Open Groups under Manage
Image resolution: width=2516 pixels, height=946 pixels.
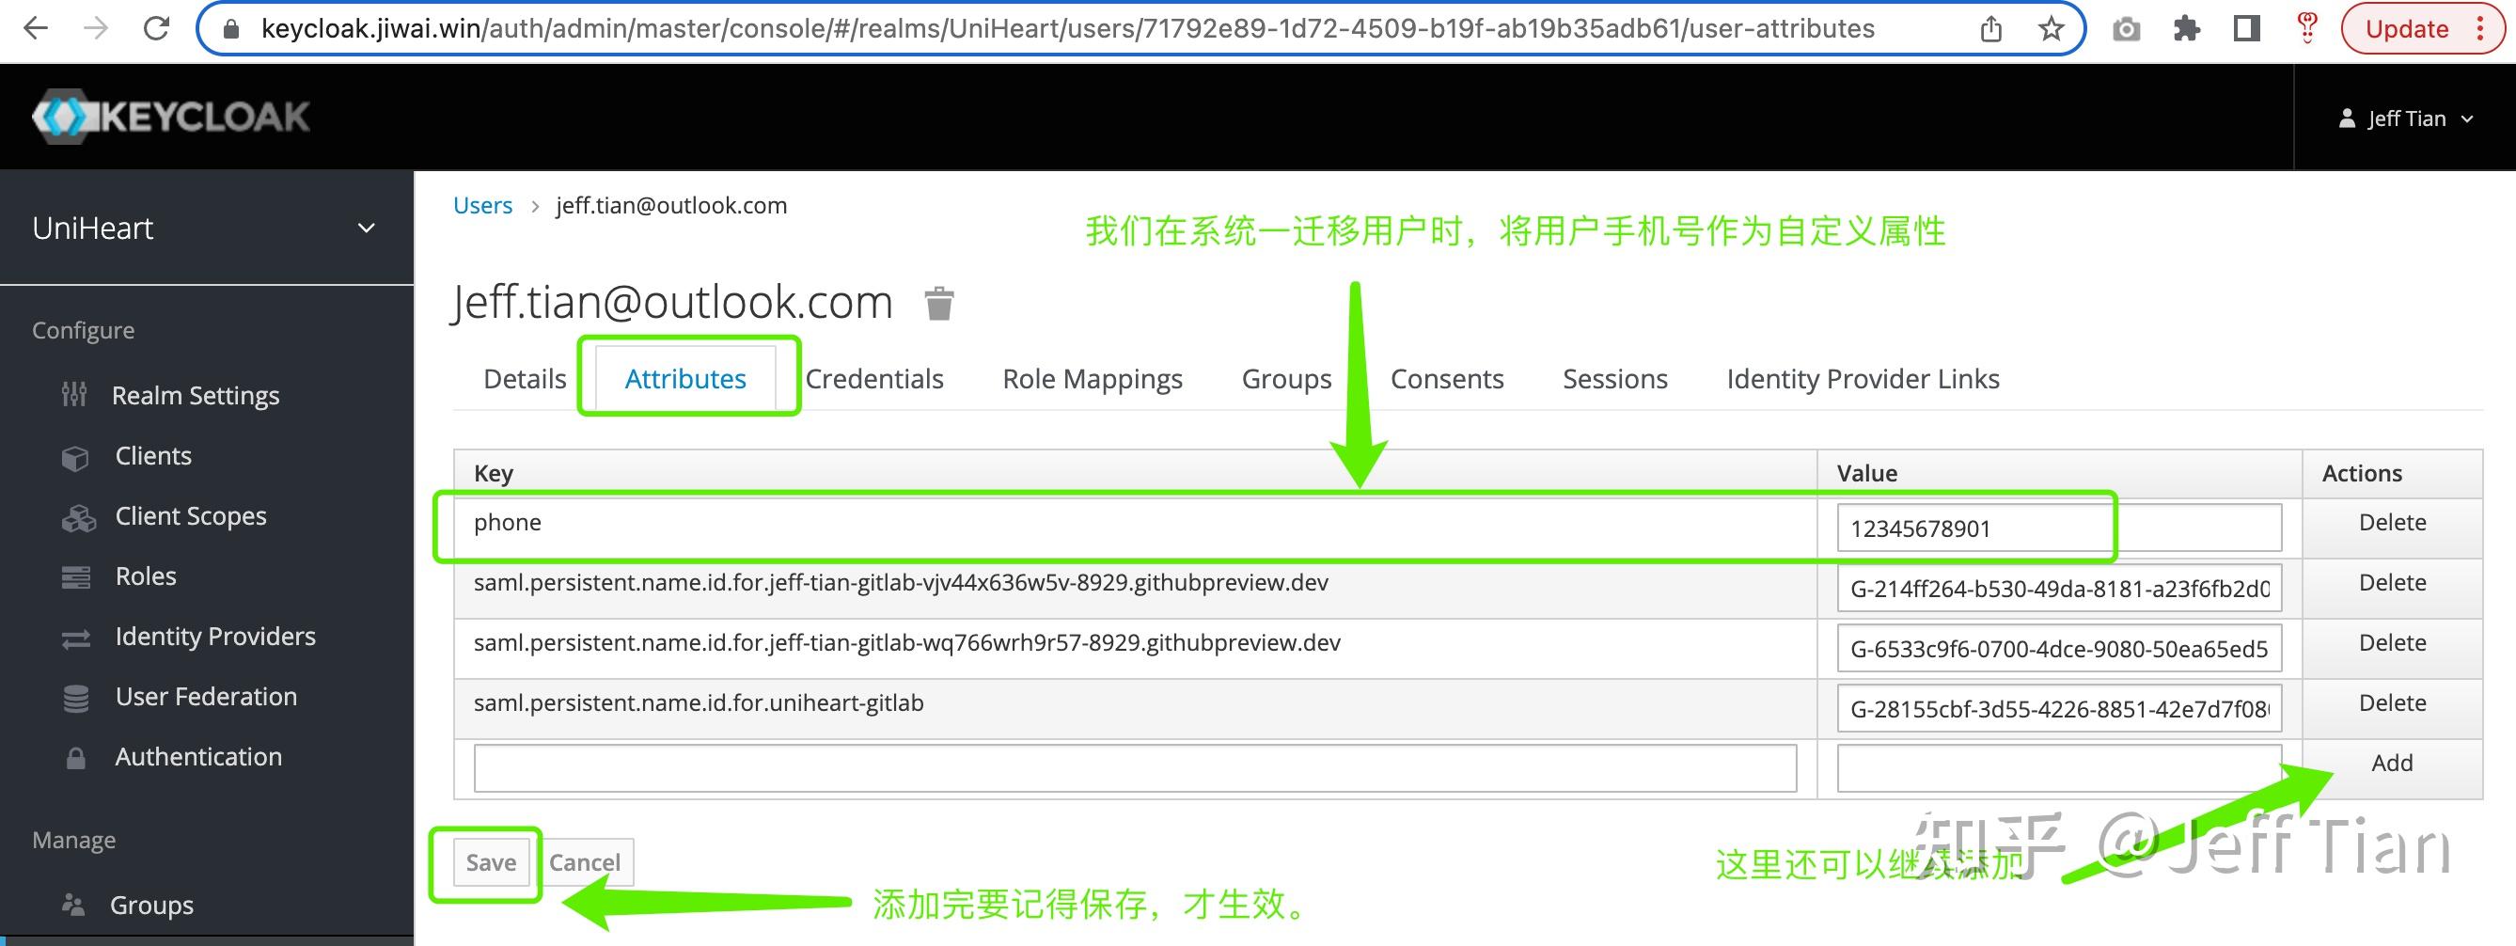tap(152, 905)
